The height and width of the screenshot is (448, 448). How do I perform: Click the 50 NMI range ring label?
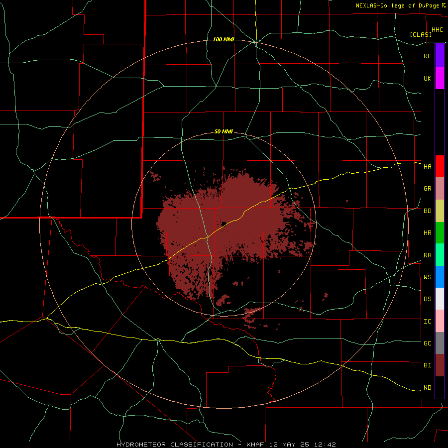coord(224,132)
